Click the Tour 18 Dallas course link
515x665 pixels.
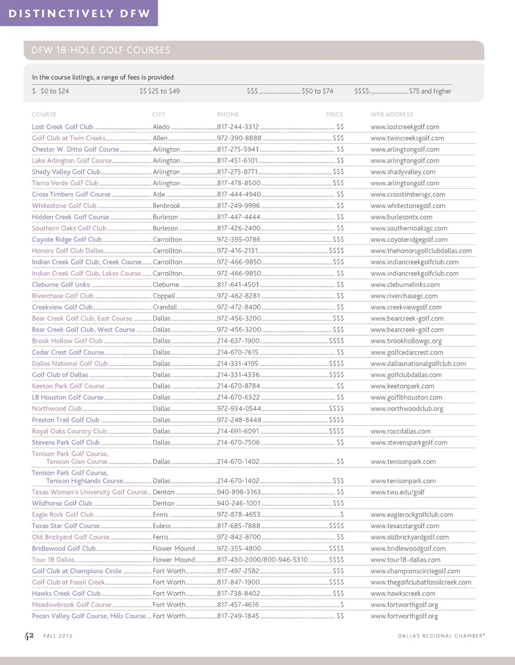53,560
